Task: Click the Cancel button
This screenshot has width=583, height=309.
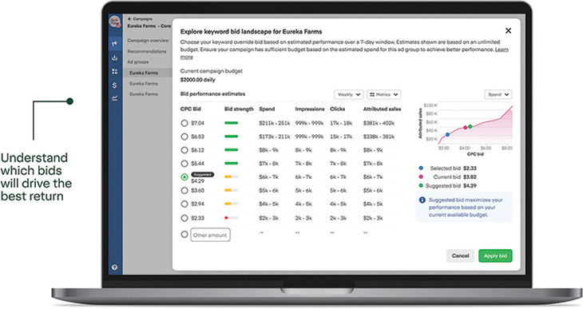Action: click(x=460, y=256)
